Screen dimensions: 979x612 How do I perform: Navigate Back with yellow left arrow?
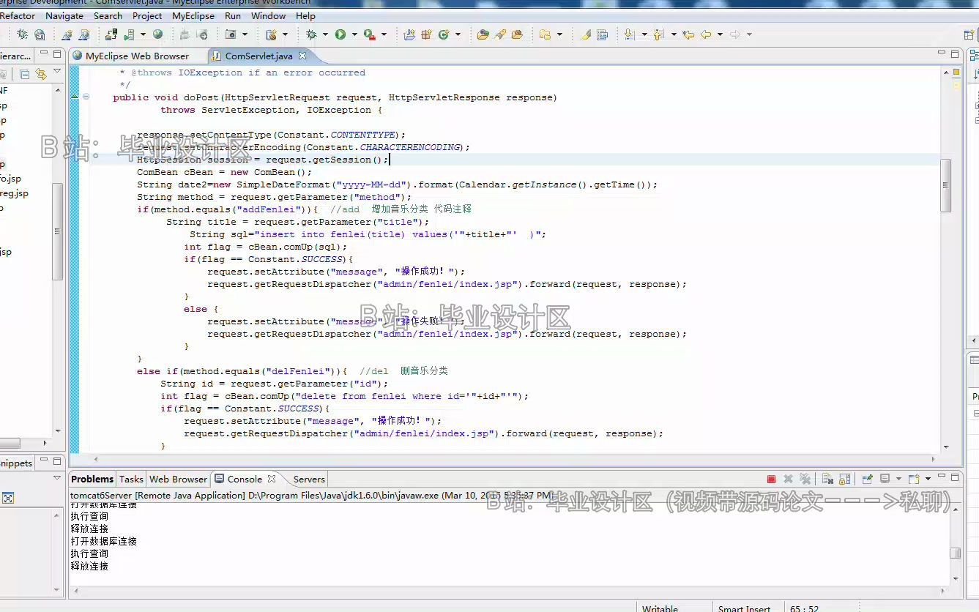706,34
